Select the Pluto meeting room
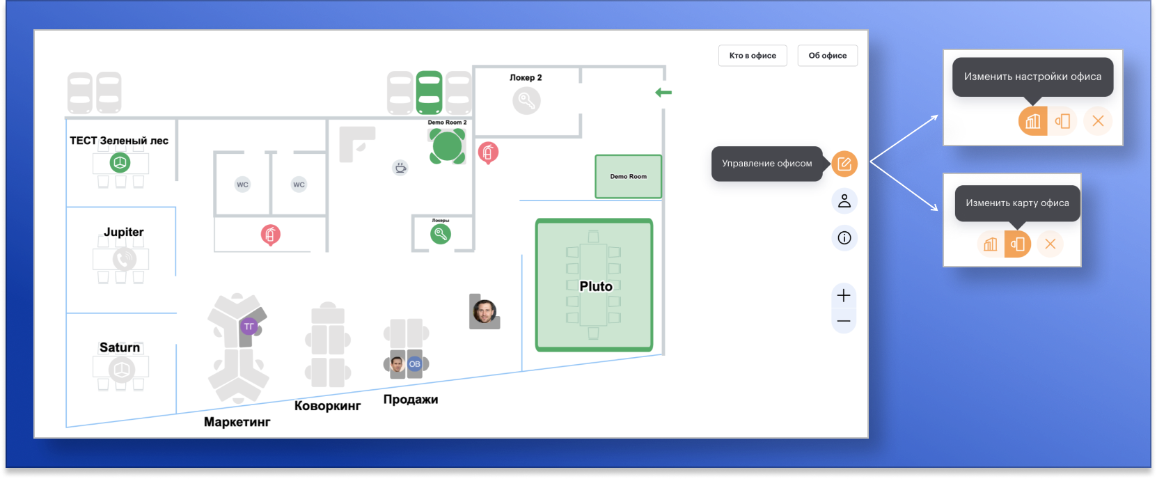This screenshot has height=479, width=1157. point(594,285)
